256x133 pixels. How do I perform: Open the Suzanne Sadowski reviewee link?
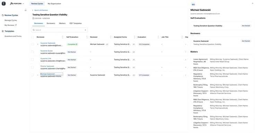[48, 43]
